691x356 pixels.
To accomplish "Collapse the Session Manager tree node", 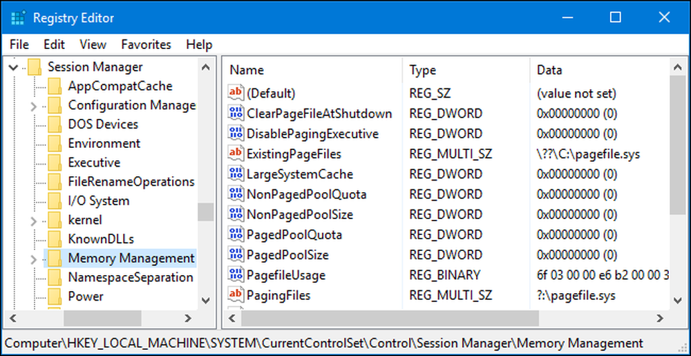I will [13, 68].
